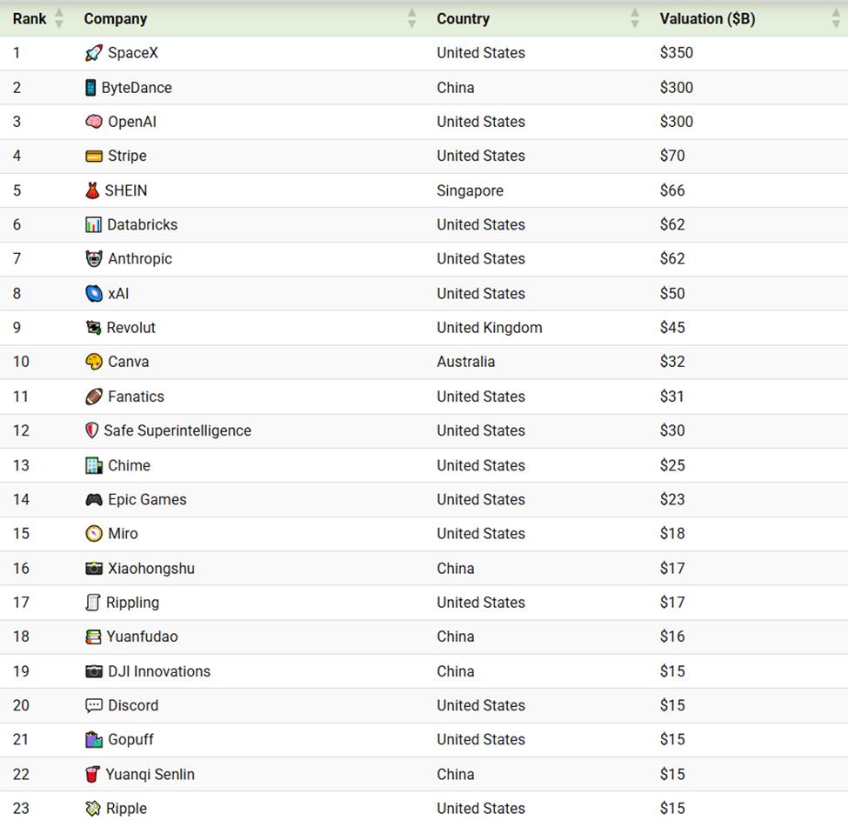Click the Stripe credit card icon
This screenshot has height=820, width=848.
[94, 157]
